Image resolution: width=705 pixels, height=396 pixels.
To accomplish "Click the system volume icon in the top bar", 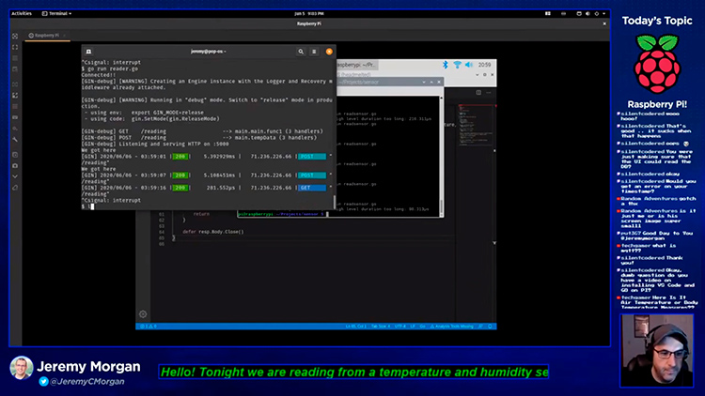I will pyautogui.click(x=587, y=13).
